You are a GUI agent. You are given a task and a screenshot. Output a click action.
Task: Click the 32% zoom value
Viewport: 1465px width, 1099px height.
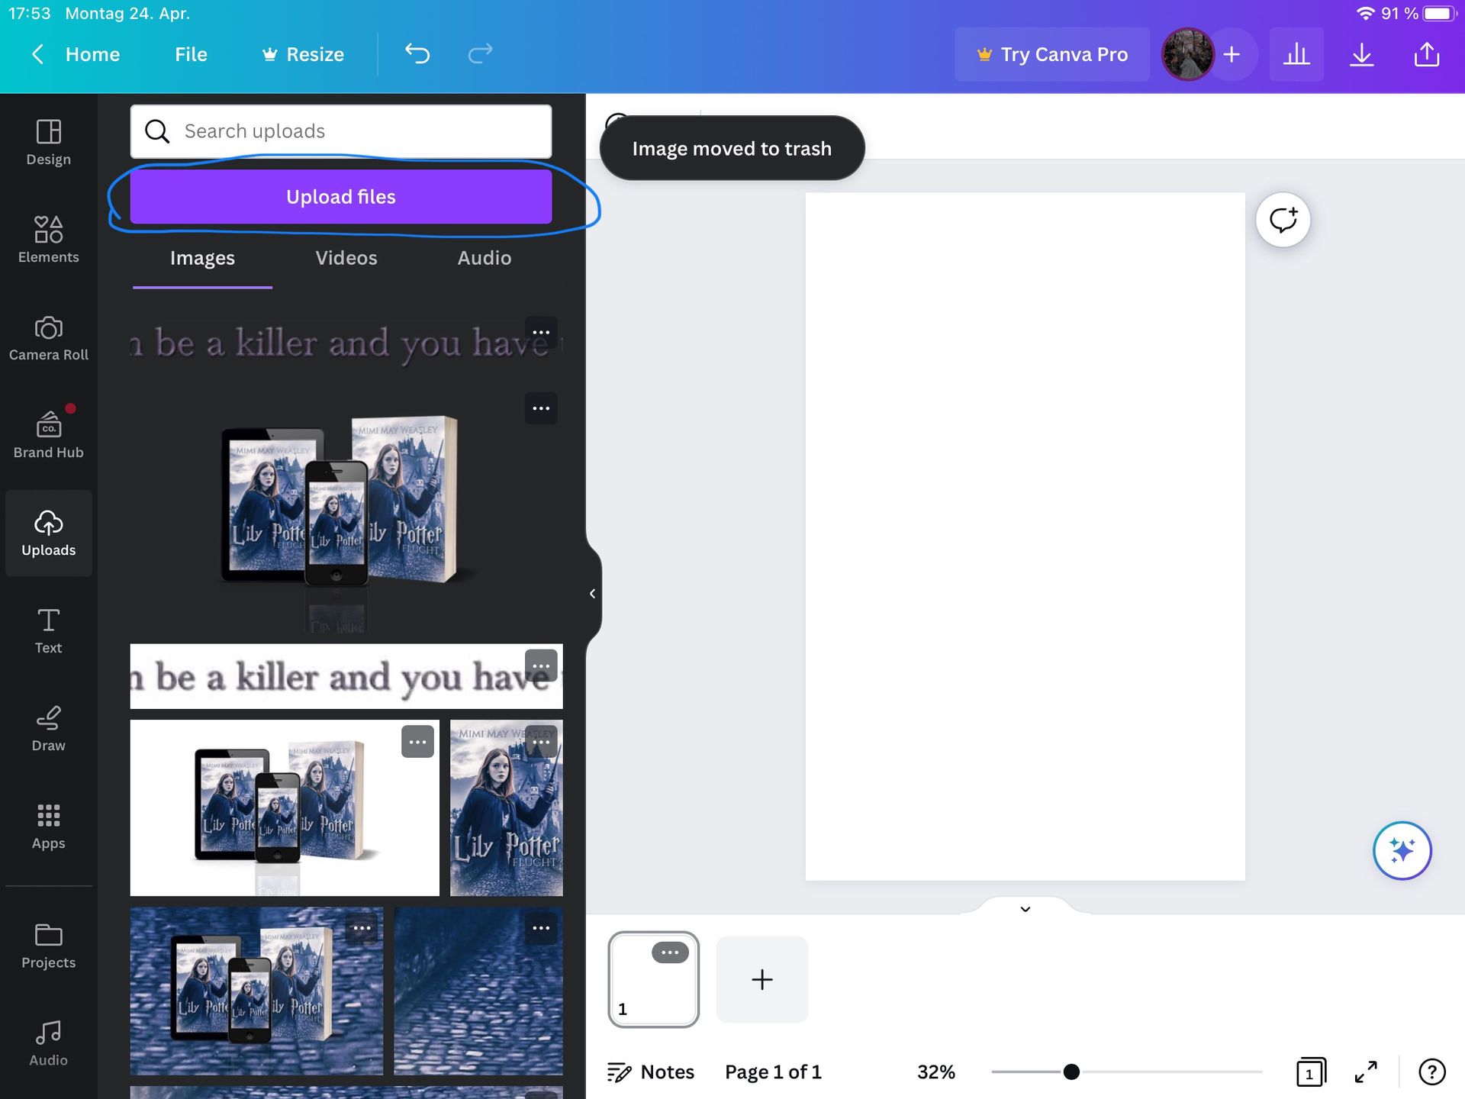tap(935, 1072)
